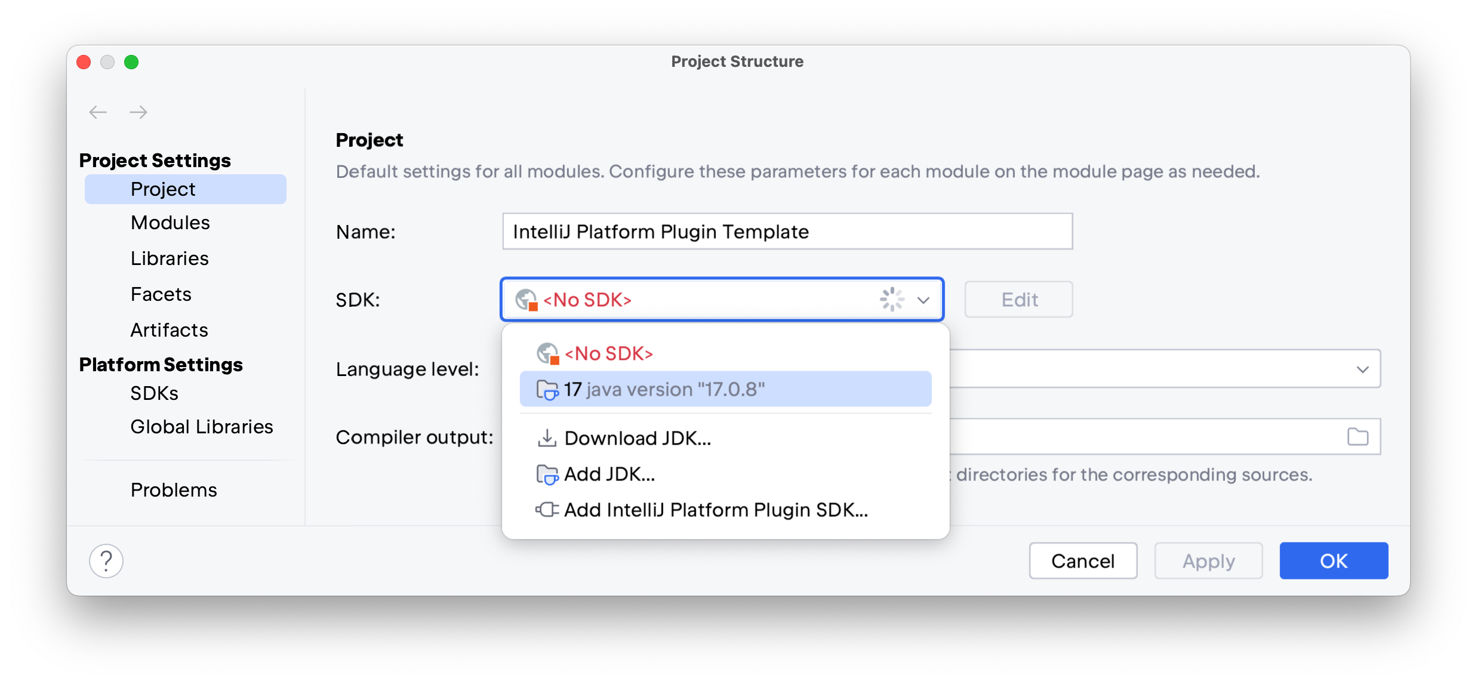Open Modules under Project Settings
The width and height of the screenshot is (1477, 684).
pos(170,222)
